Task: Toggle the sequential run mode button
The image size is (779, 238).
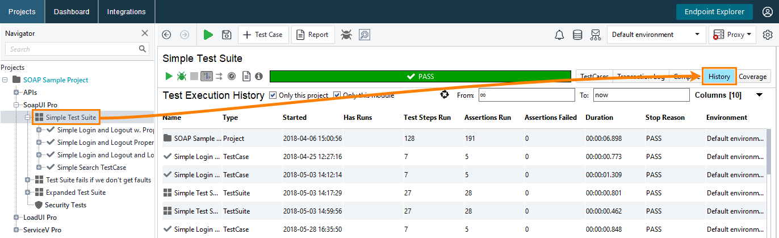Action: click(x=207, y=76)
